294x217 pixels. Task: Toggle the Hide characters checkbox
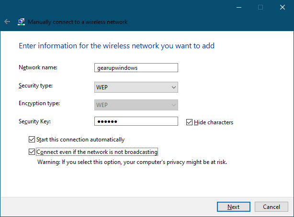pos(190,122)
